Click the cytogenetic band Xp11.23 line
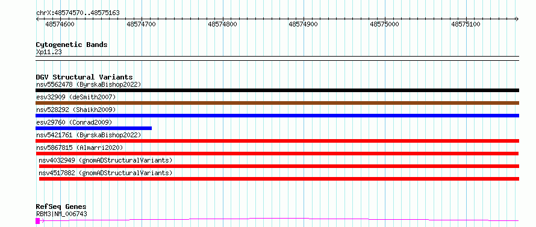The image size is (536, 227). tap(277, 58)
